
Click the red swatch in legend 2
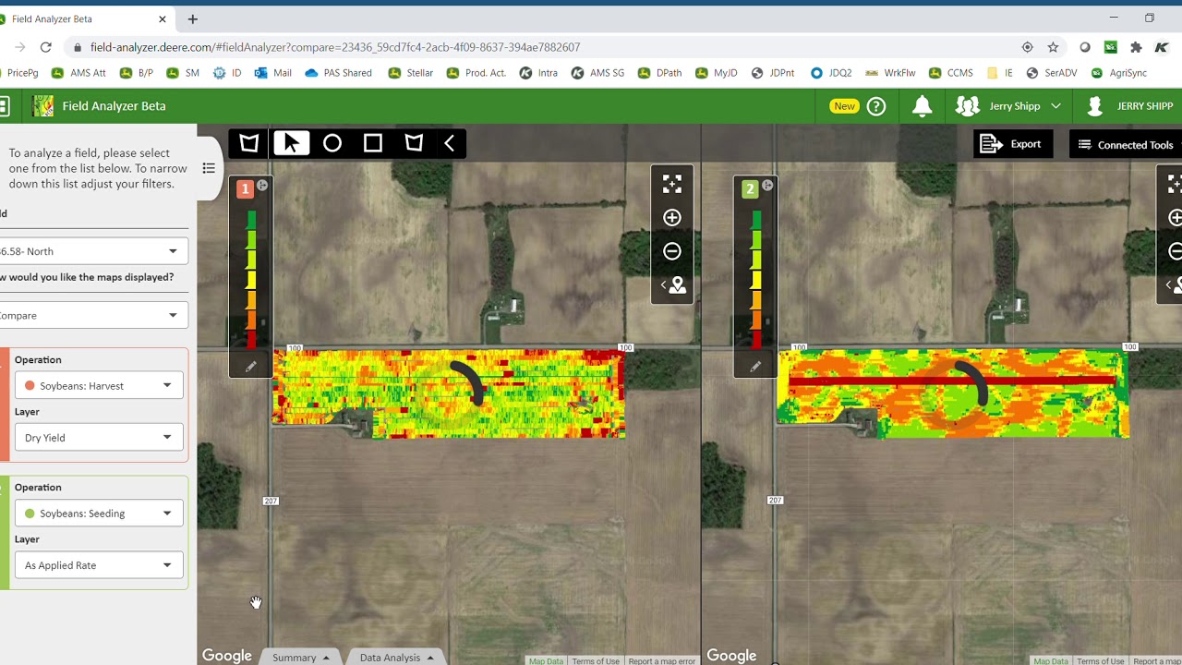point(756,338)
